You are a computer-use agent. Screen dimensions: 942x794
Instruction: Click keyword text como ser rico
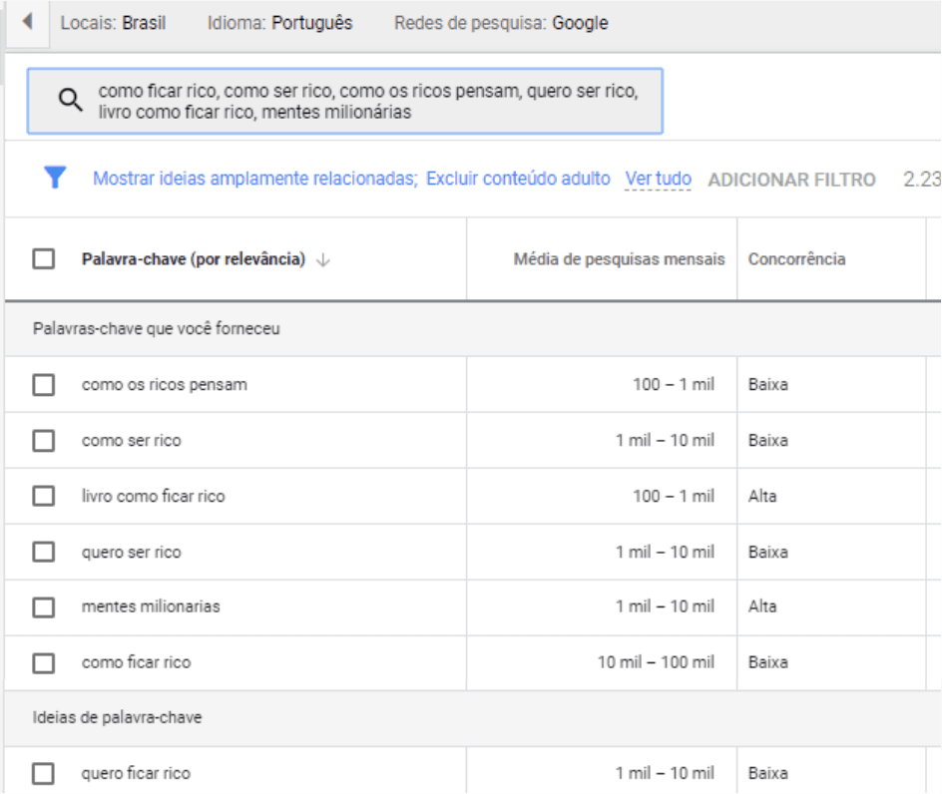pyautogui.click(x=131, y=440)
